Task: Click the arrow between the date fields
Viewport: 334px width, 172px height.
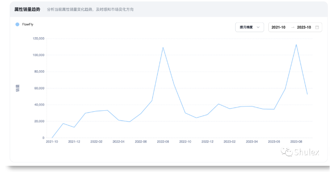Action: pyautogui.click(x=293, y=27)
